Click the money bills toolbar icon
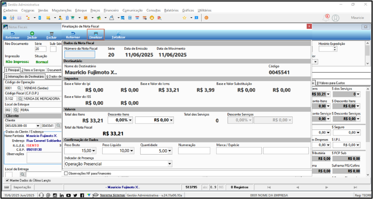Image resolution: width=373 pixels, height=199 pixels. (x=99, y=18)
